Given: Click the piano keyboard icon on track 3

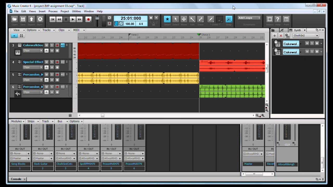Looking at the screenshot, I should 18,52.
